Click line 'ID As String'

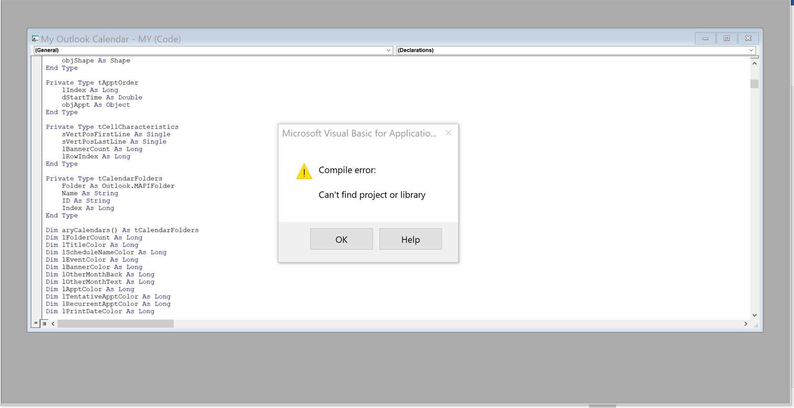click(x=86, y=201)
